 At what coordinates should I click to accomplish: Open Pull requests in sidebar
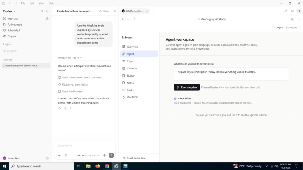[x=13, y=24]
